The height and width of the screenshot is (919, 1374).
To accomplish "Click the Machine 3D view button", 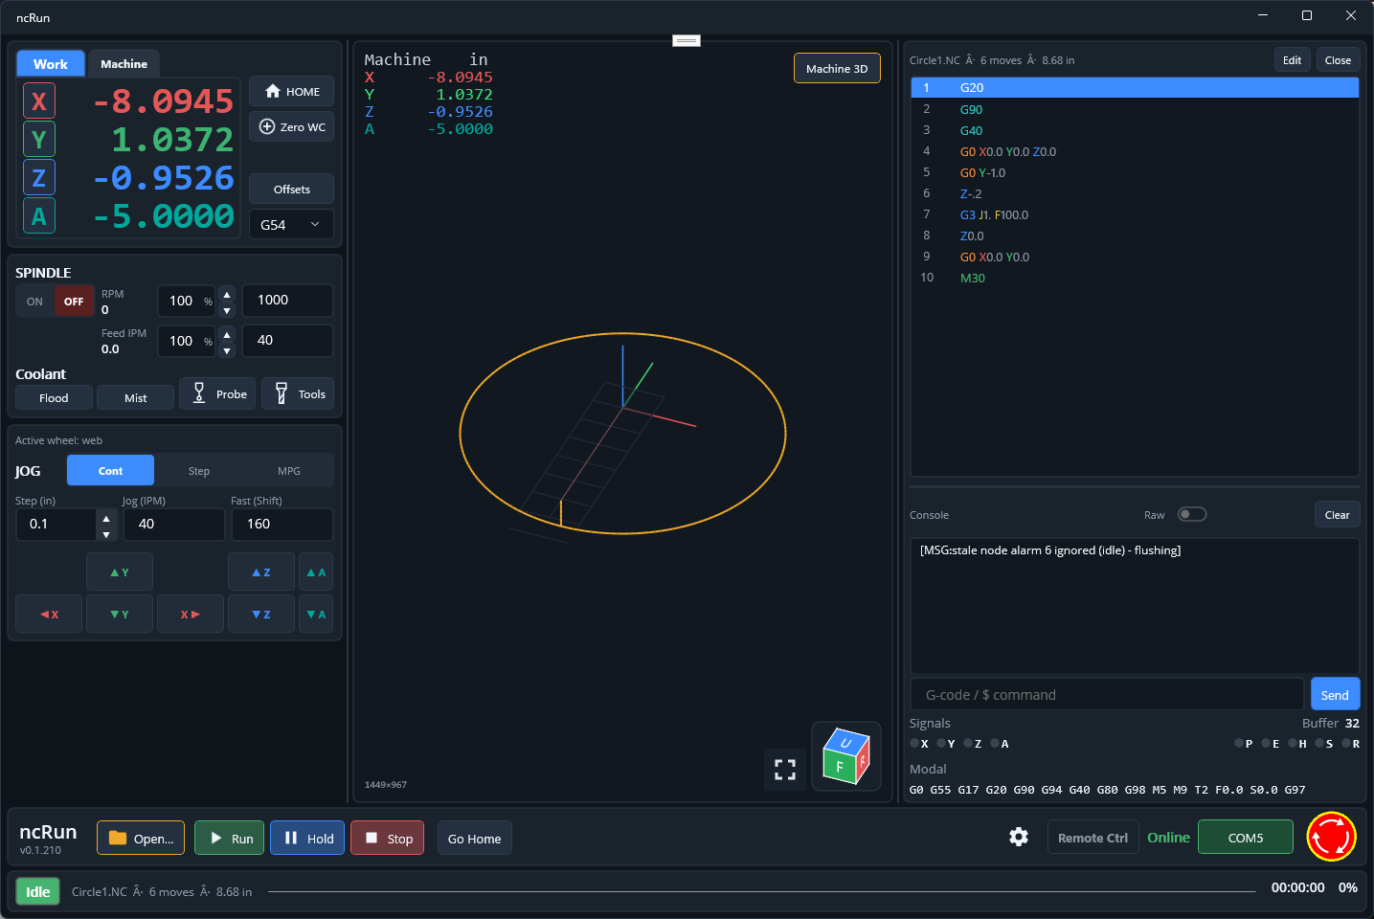I will [837, 68].
